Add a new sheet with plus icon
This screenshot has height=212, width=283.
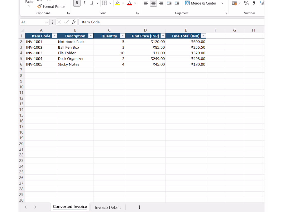tap(139, 207)
